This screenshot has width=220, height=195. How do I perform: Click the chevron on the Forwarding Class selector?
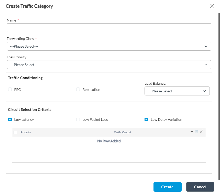206,46
